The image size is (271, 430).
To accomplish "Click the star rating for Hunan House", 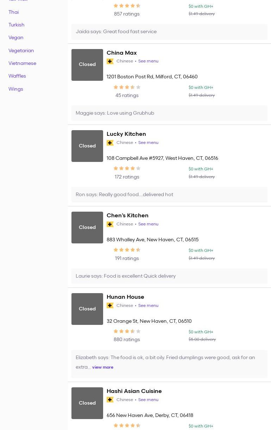I will 127,331.
